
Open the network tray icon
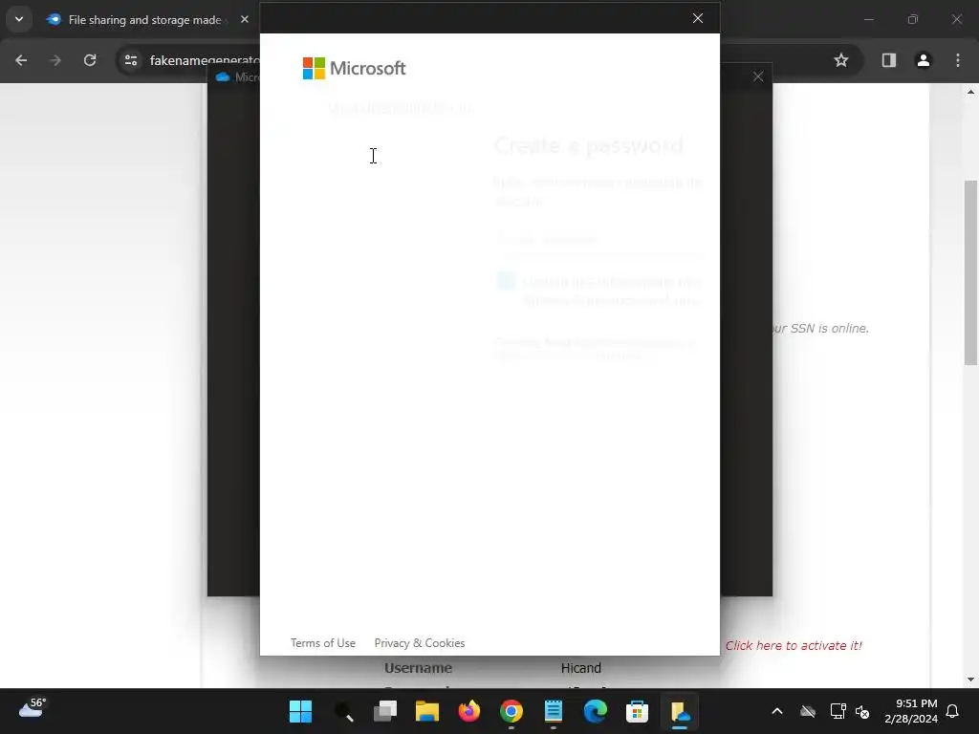[838, 711]
